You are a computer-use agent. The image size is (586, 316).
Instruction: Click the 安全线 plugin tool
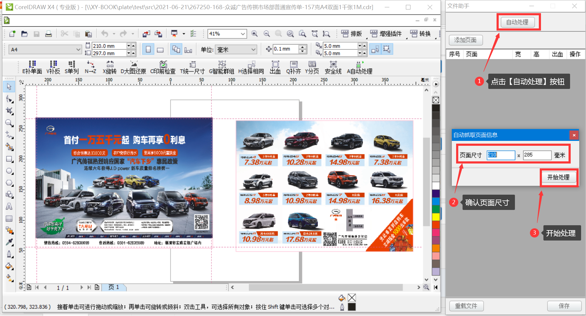point(333,68)
